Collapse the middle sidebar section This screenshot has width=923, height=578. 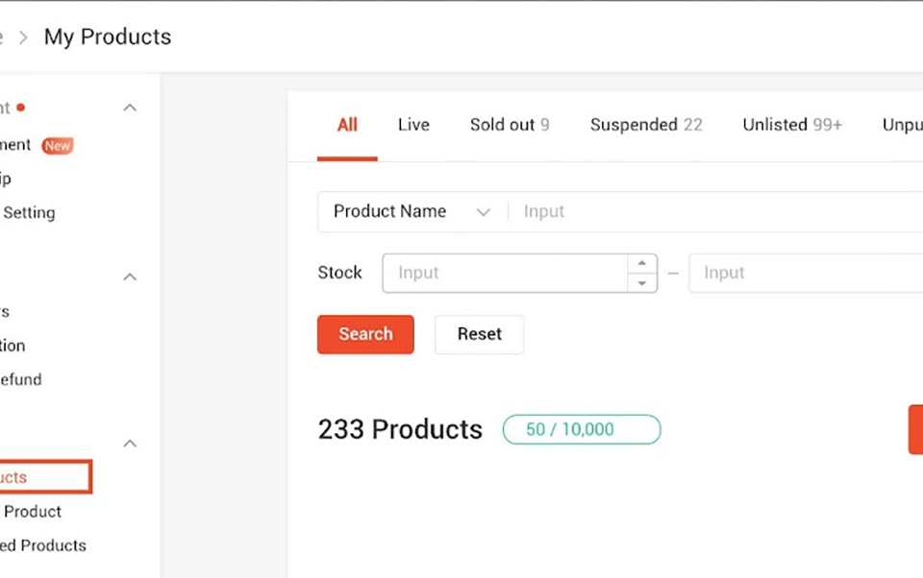click(130, 277)
